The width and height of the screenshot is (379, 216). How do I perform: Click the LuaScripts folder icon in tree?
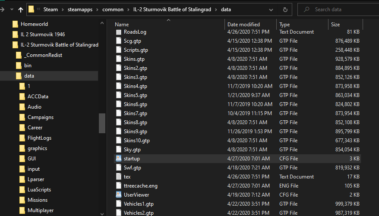(x=22, y=190)
